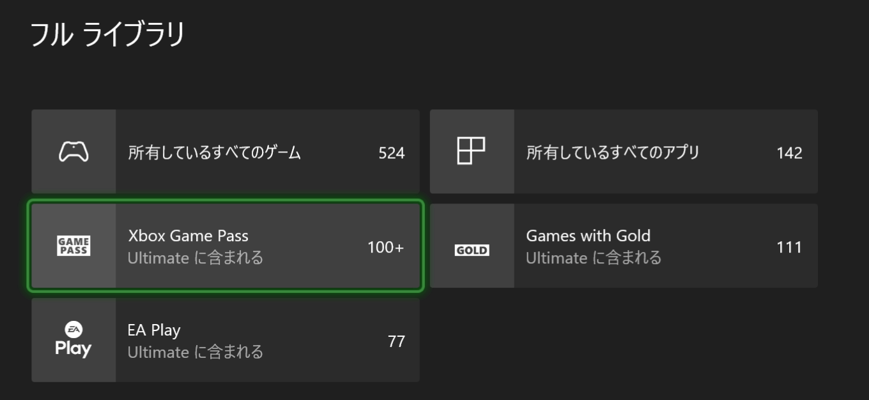Click the 77 EA Play count
The image size is (869, 400).
396,341
